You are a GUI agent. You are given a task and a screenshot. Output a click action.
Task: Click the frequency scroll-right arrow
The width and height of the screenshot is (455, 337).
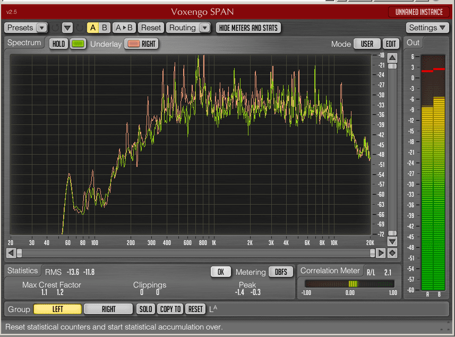pos(381,253)
